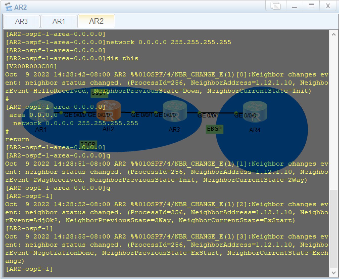Click the IBGP label in the topology
Viewport: 339px width, 279px height.
point(88,144)
